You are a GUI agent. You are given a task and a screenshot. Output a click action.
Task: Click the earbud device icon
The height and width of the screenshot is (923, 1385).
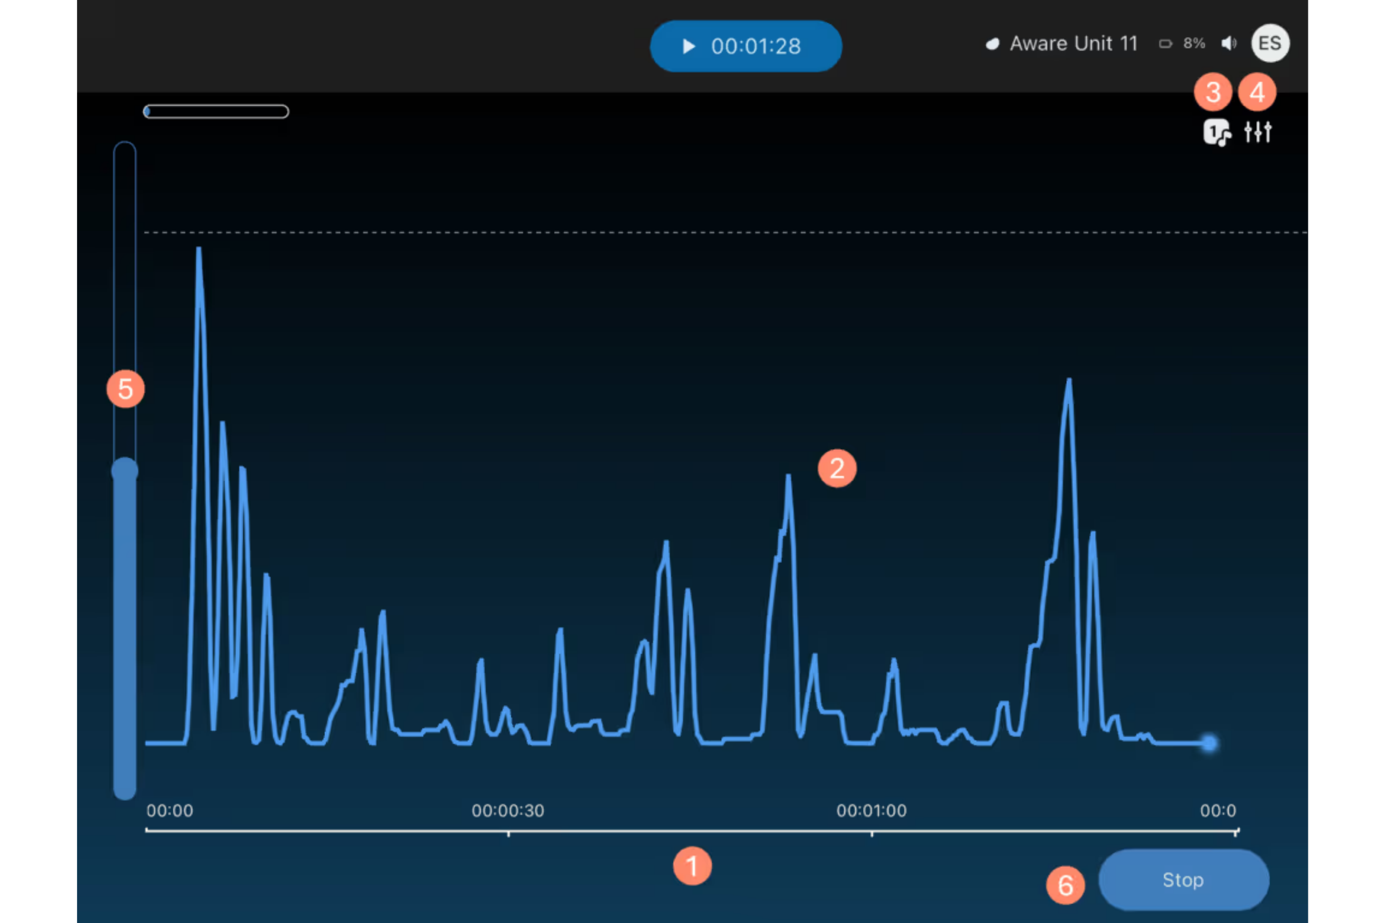[x=992, y=44]
